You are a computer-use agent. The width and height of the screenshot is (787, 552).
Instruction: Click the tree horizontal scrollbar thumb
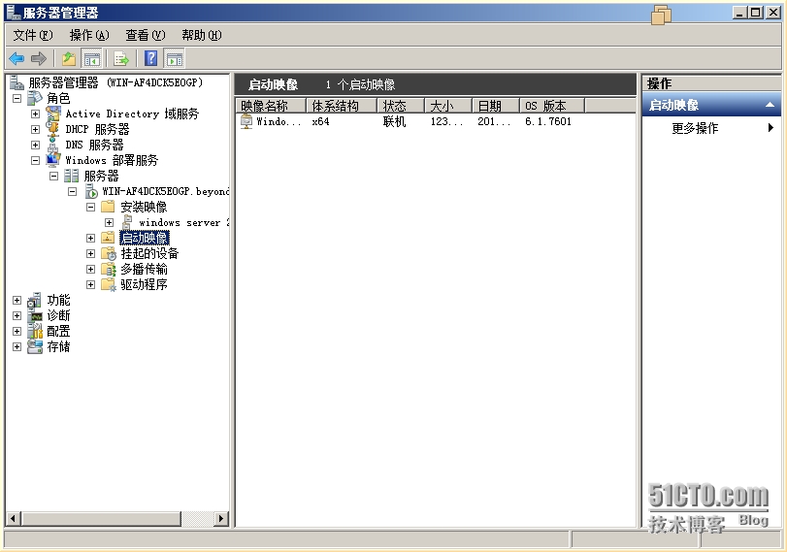click(x=101, y=518)
